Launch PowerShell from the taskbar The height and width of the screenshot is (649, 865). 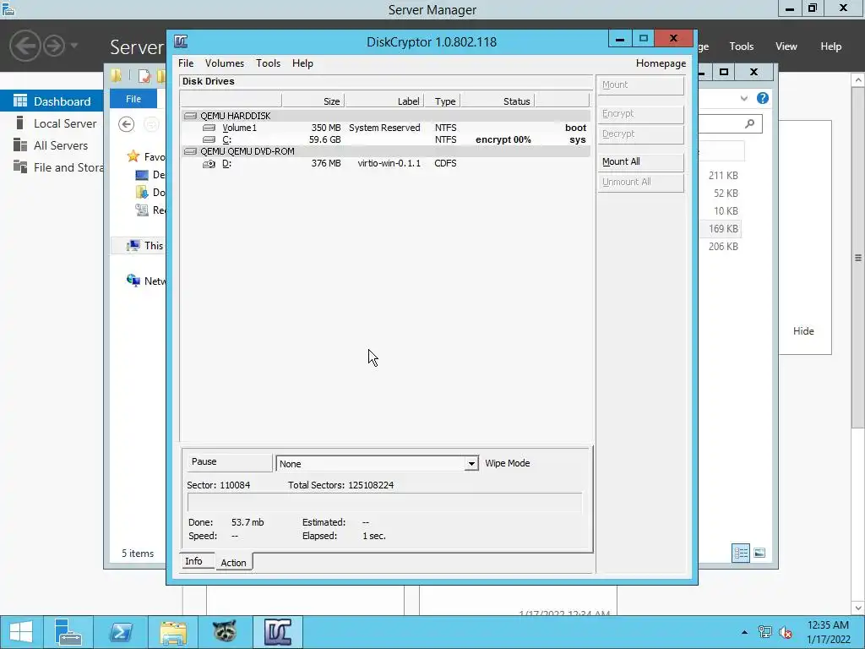[x=120, y=632]
